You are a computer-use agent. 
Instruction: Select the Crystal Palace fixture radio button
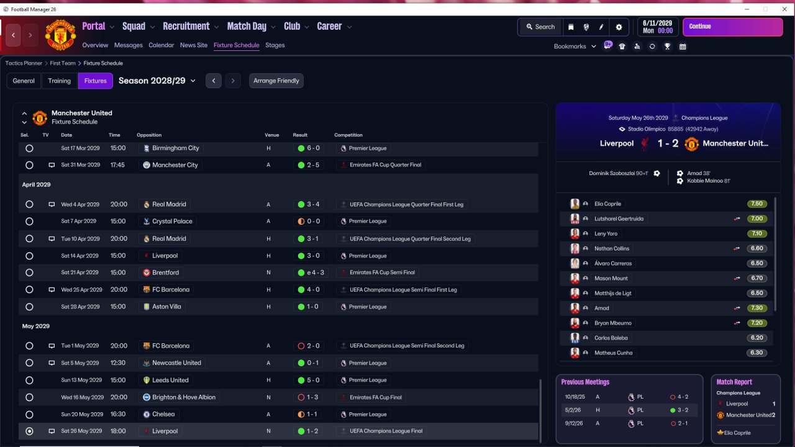tap(29, 222)
